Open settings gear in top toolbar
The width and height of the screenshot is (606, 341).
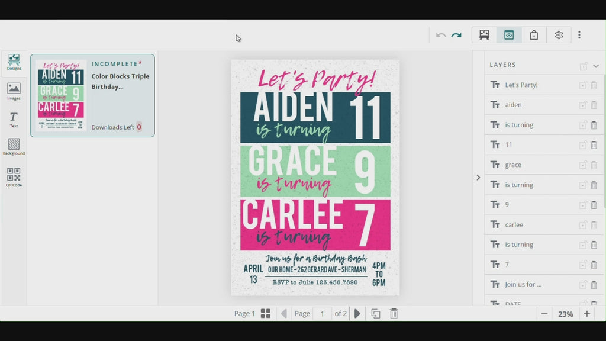(559, 35)
